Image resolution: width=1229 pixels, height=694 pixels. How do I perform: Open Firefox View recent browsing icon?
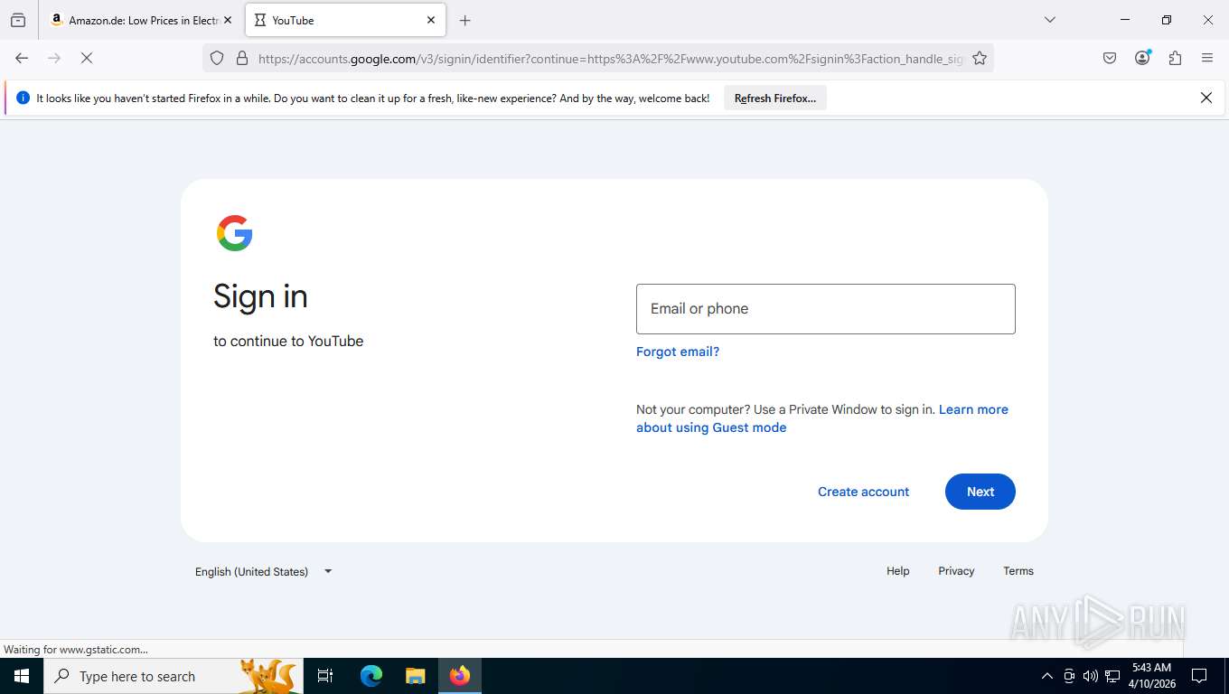point(18,20)
